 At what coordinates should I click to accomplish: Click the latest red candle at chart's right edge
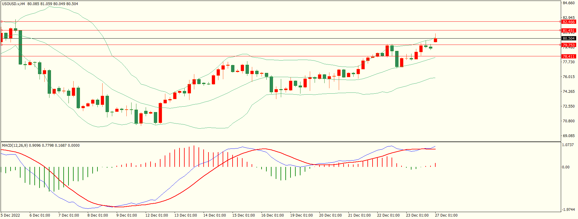pyautogui.click(x=435, y=40)
